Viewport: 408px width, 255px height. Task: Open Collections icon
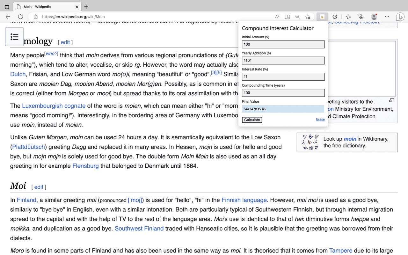pos(361,17)
